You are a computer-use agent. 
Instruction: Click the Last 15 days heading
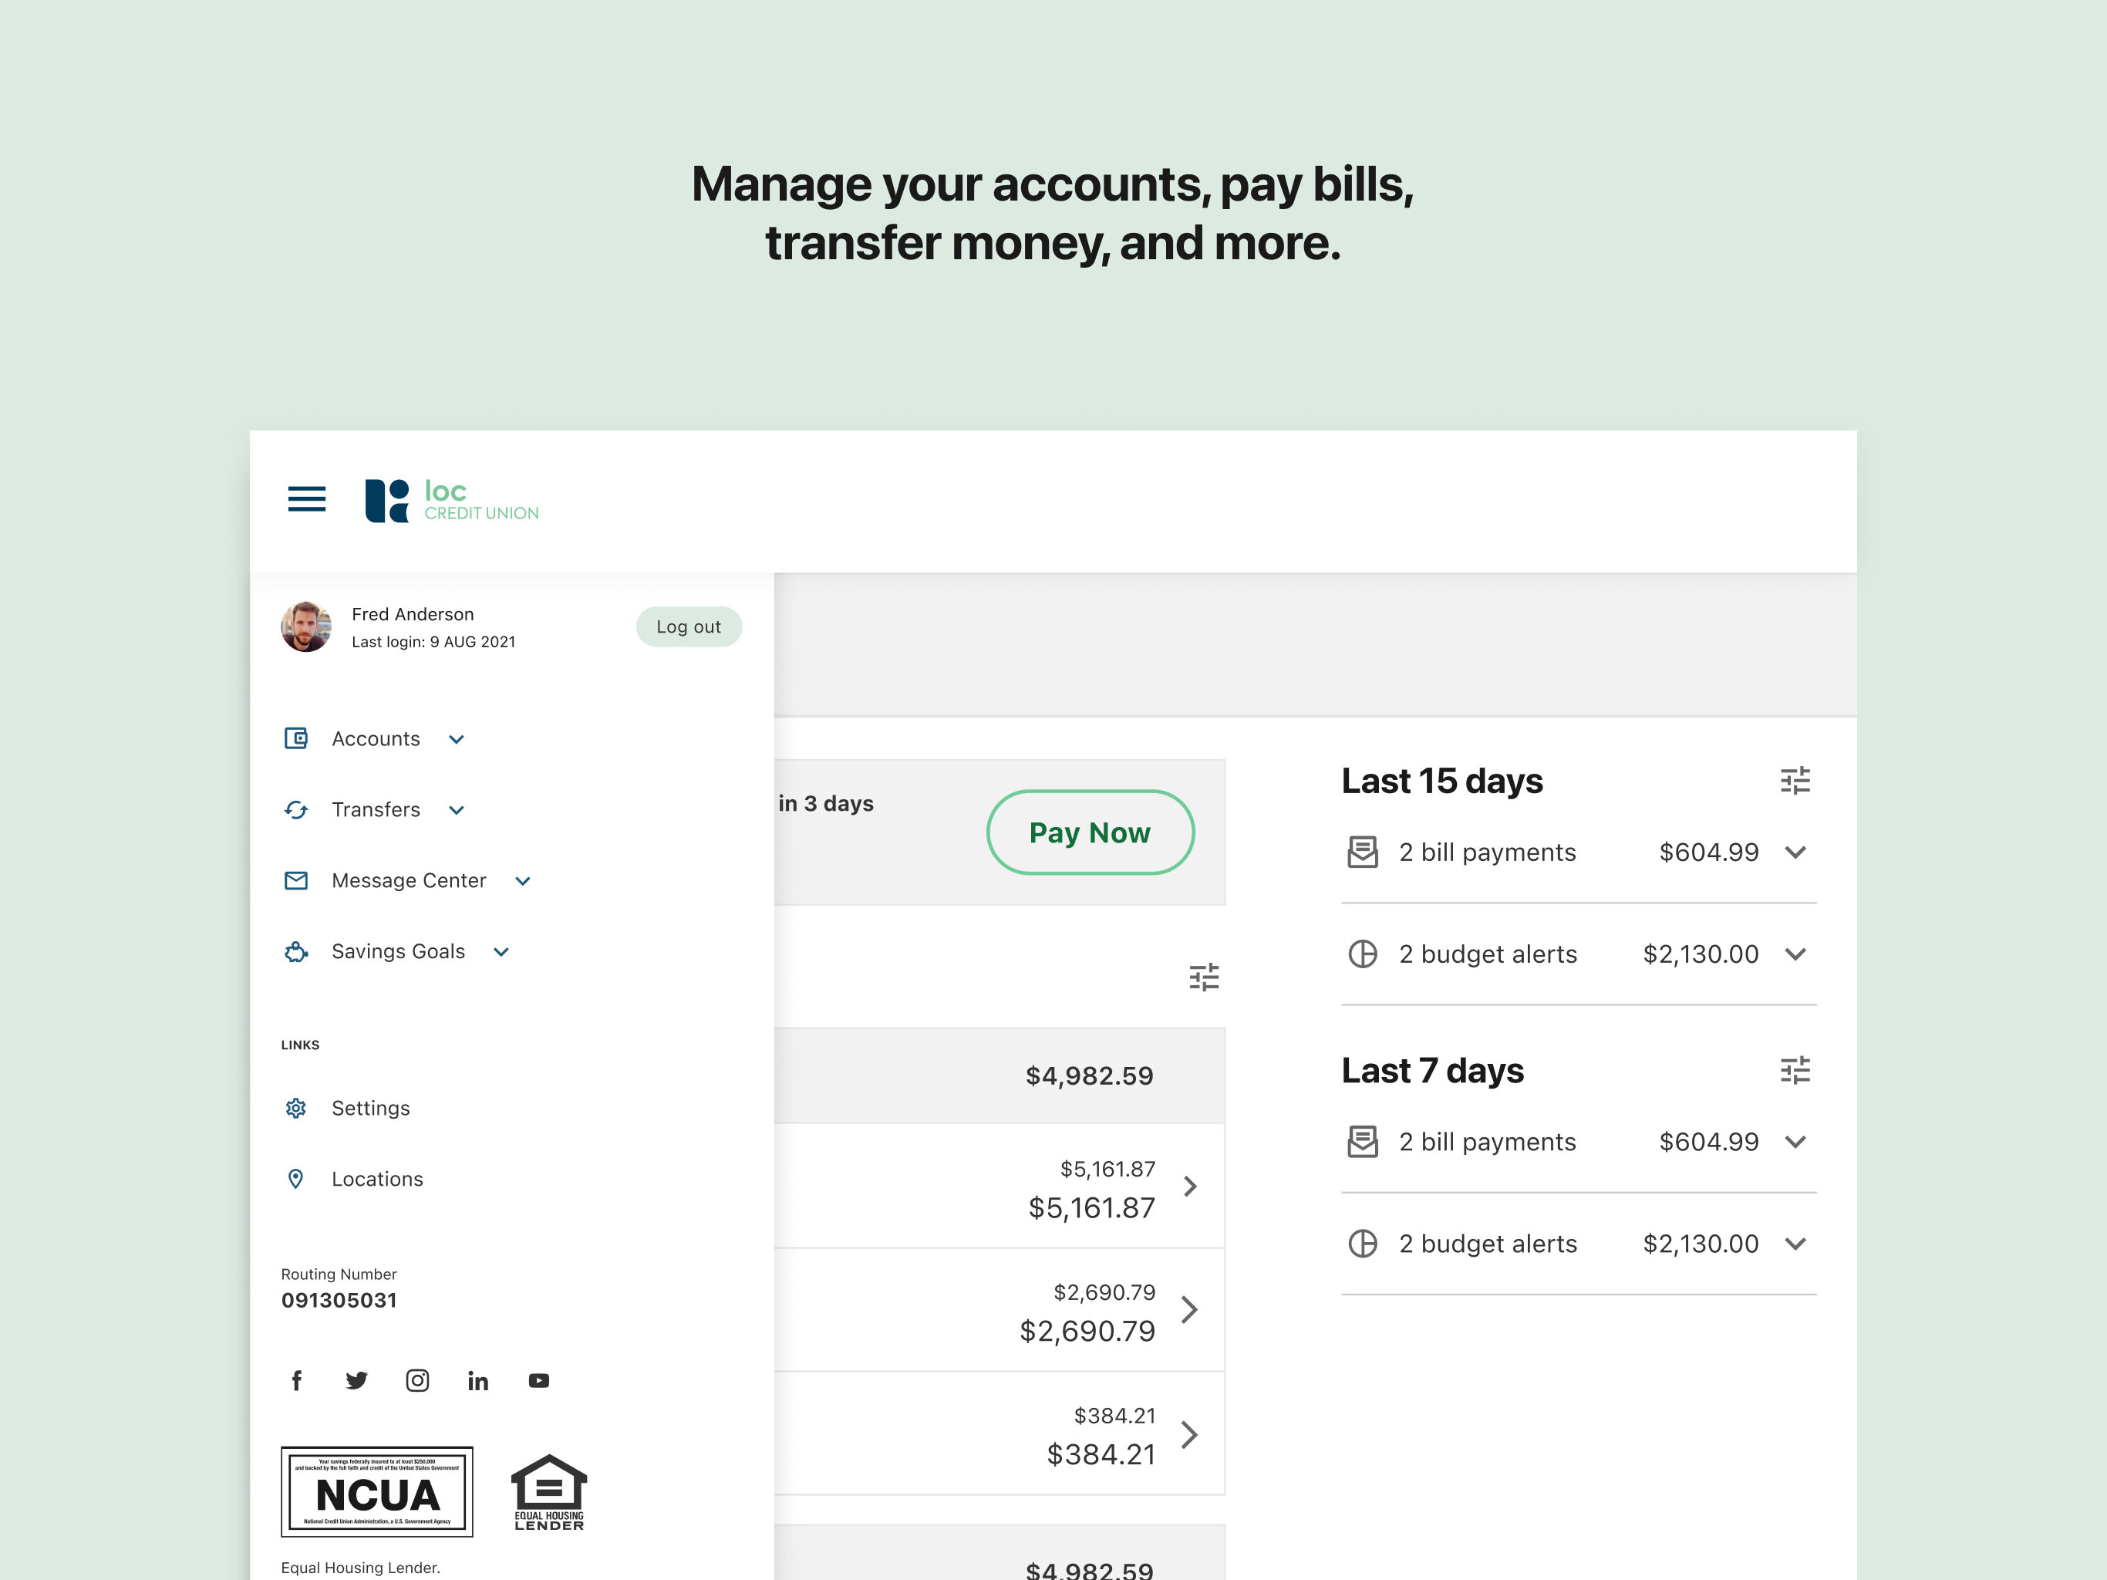click(1442, 782)
